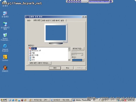Click the round minus button on mini player
The image size is (136, 102).
(111, 1)
